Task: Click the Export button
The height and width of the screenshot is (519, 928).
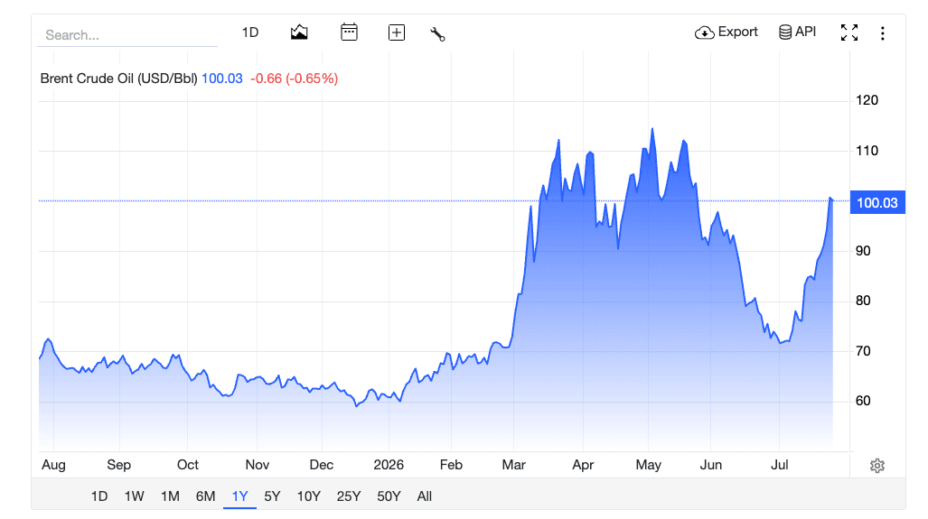Action: tap(726, 32)
